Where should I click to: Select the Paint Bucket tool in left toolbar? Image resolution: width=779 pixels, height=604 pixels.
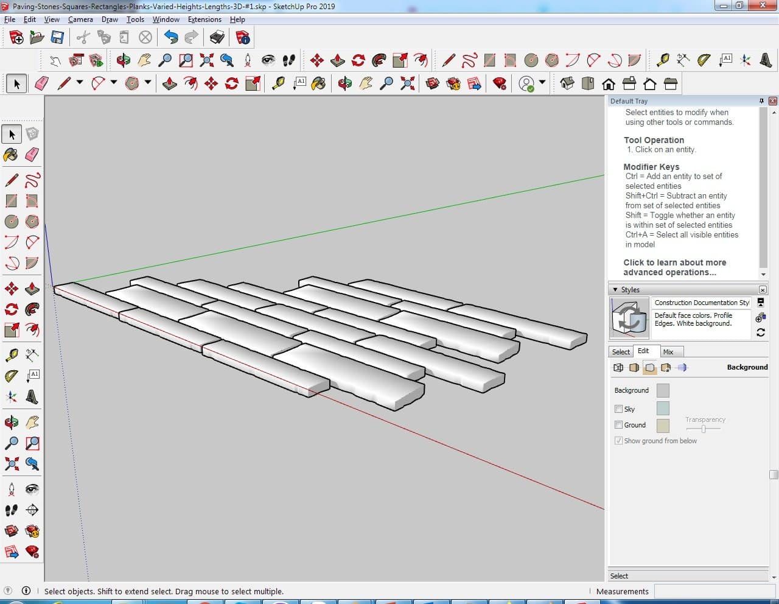coord(11,155)
